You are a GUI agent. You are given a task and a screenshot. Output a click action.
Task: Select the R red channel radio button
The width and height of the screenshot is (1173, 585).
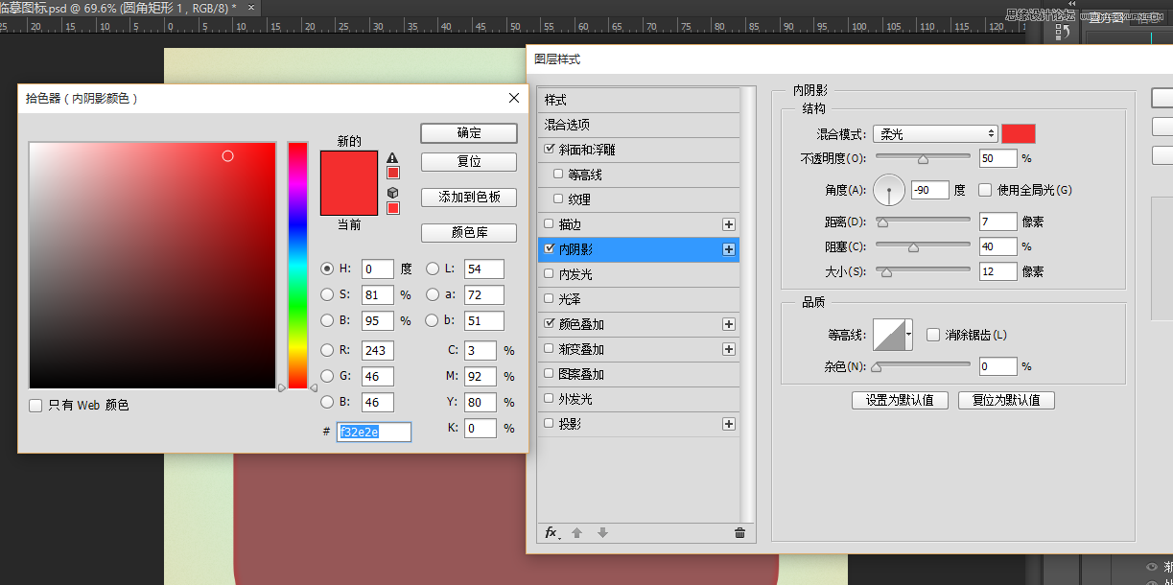[327, 351]
